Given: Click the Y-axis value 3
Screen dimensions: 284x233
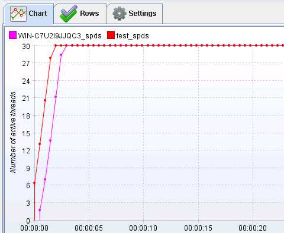Looking at the screenshot, I should point(28,203).
